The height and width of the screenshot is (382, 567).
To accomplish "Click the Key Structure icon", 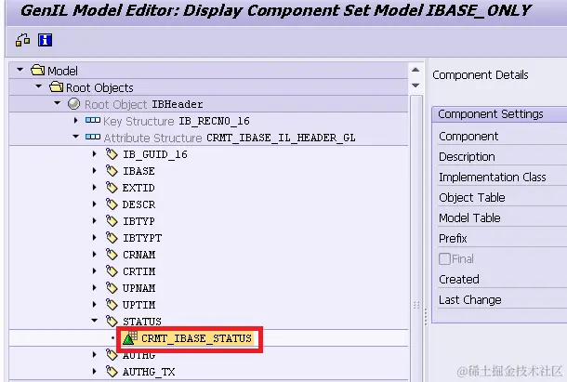I will coord(93,120).
